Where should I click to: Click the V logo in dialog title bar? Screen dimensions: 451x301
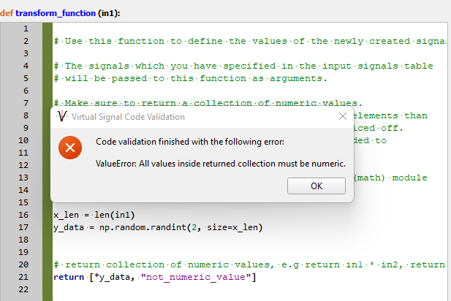click(61, 117)
